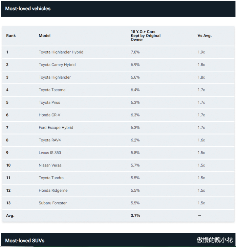Select the Honda CR-V model name
Screen dimensions: 236x247
(x=50, y=115)
